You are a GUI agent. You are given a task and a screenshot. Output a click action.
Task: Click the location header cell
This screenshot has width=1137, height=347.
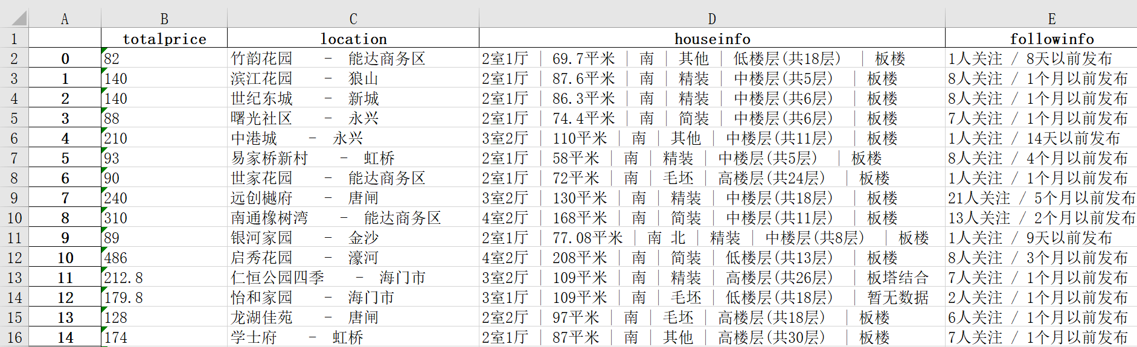point(353,39)
